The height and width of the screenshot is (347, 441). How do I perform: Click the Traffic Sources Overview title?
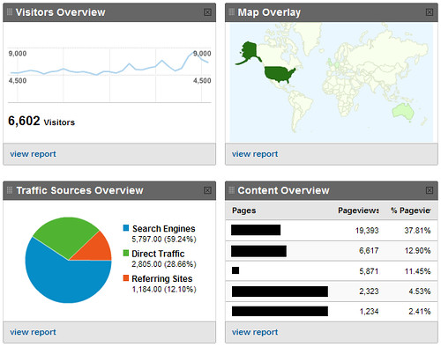tap(79, 190)
